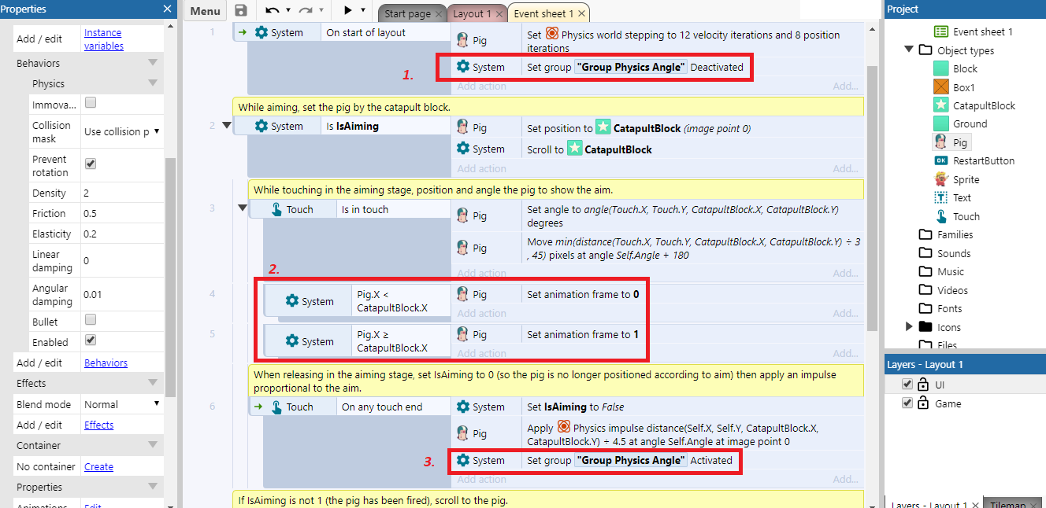Click the Touch icon in 'Is in touch' condition
This screenshot has height=508, width=1046.
tap(276, 209)
